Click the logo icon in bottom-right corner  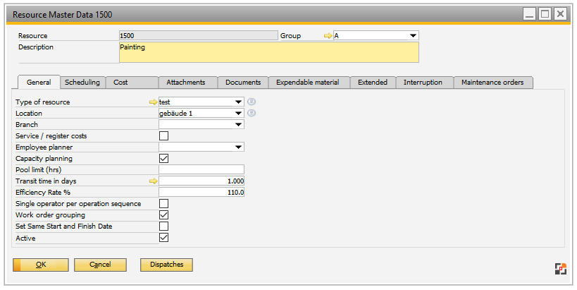point(560,267)
